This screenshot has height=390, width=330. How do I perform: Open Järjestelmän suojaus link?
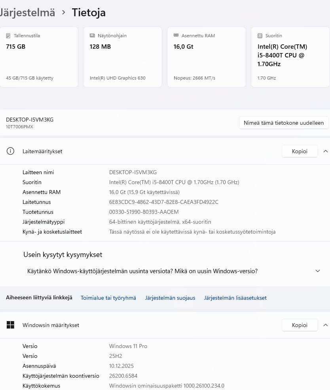tap(170, 298)
